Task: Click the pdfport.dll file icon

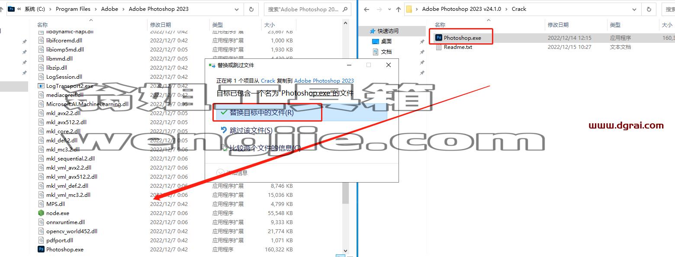Action: [41, 240]
